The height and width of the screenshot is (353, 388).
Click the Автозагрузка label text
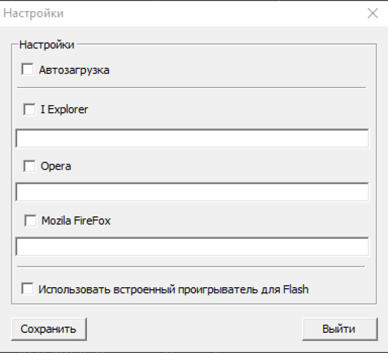coord(74,70)
